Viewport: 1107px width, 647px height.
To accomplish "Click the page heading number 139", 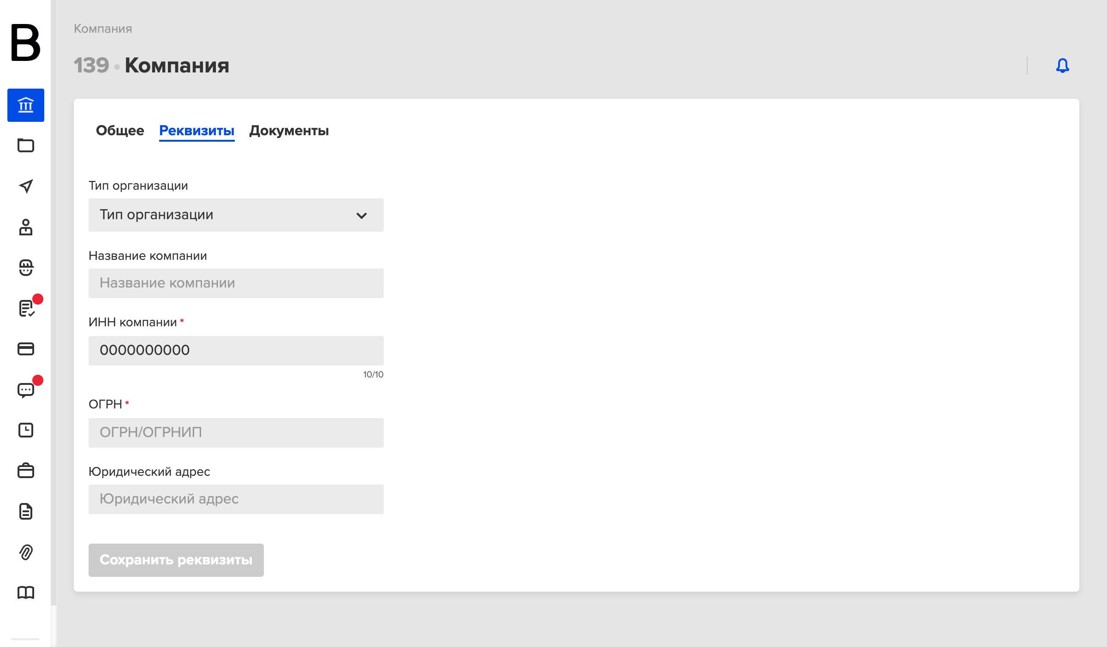I will [91, 65].
